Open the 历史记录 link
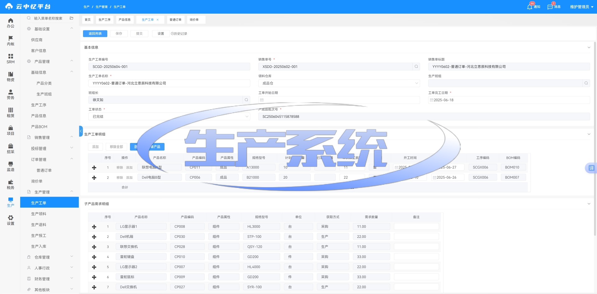597x294 pixels. click(x=179, y=33)
